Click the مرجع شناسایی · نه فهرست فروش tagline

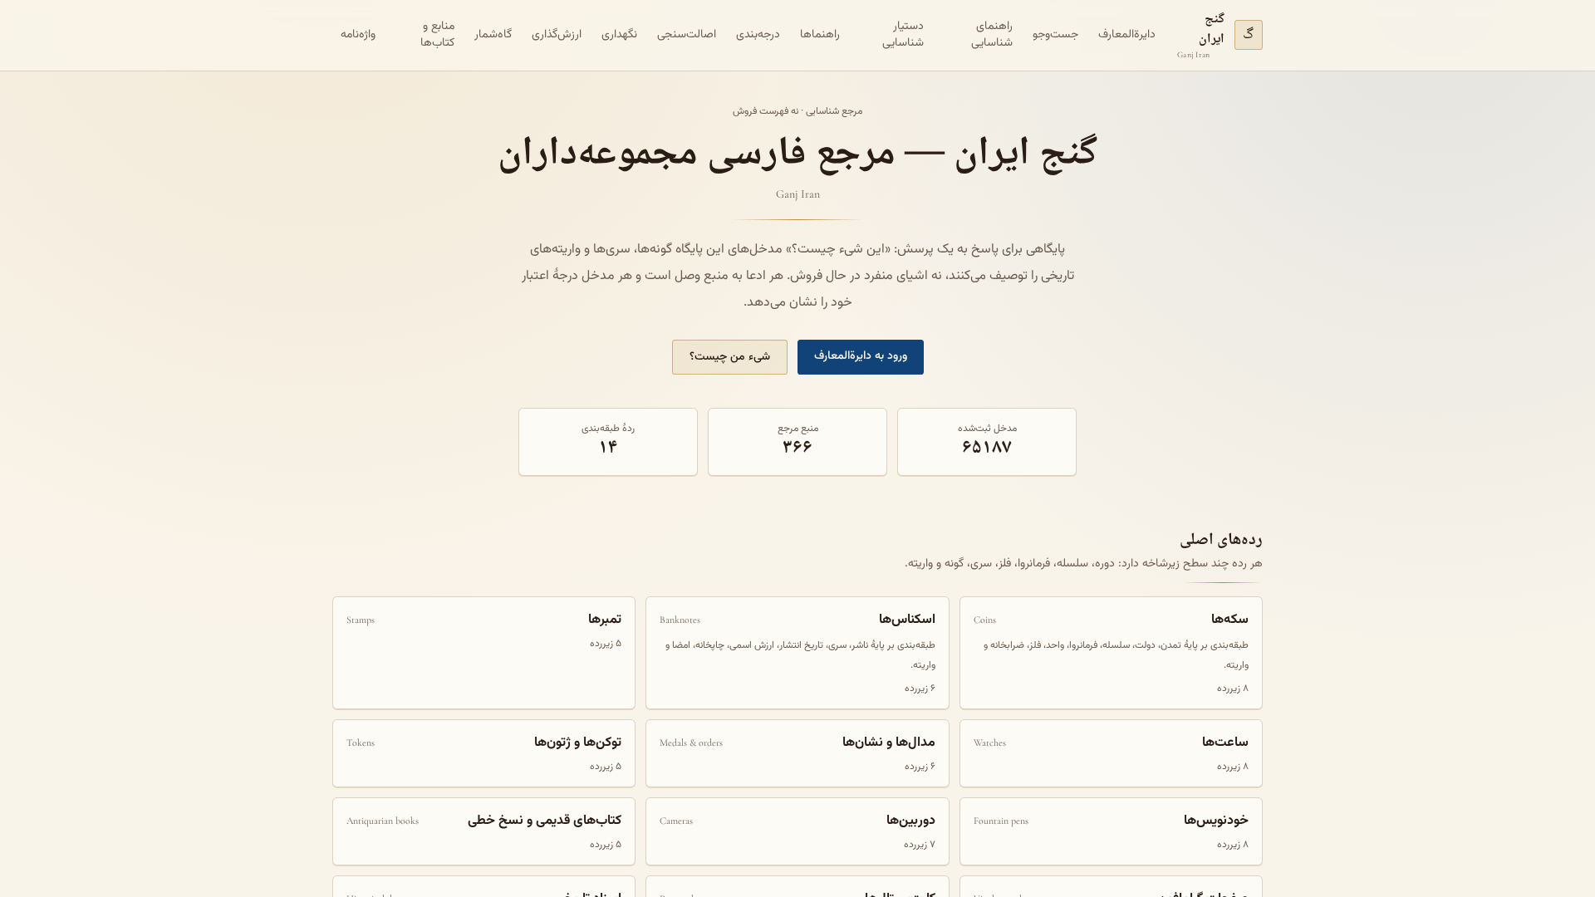[797, 111]
